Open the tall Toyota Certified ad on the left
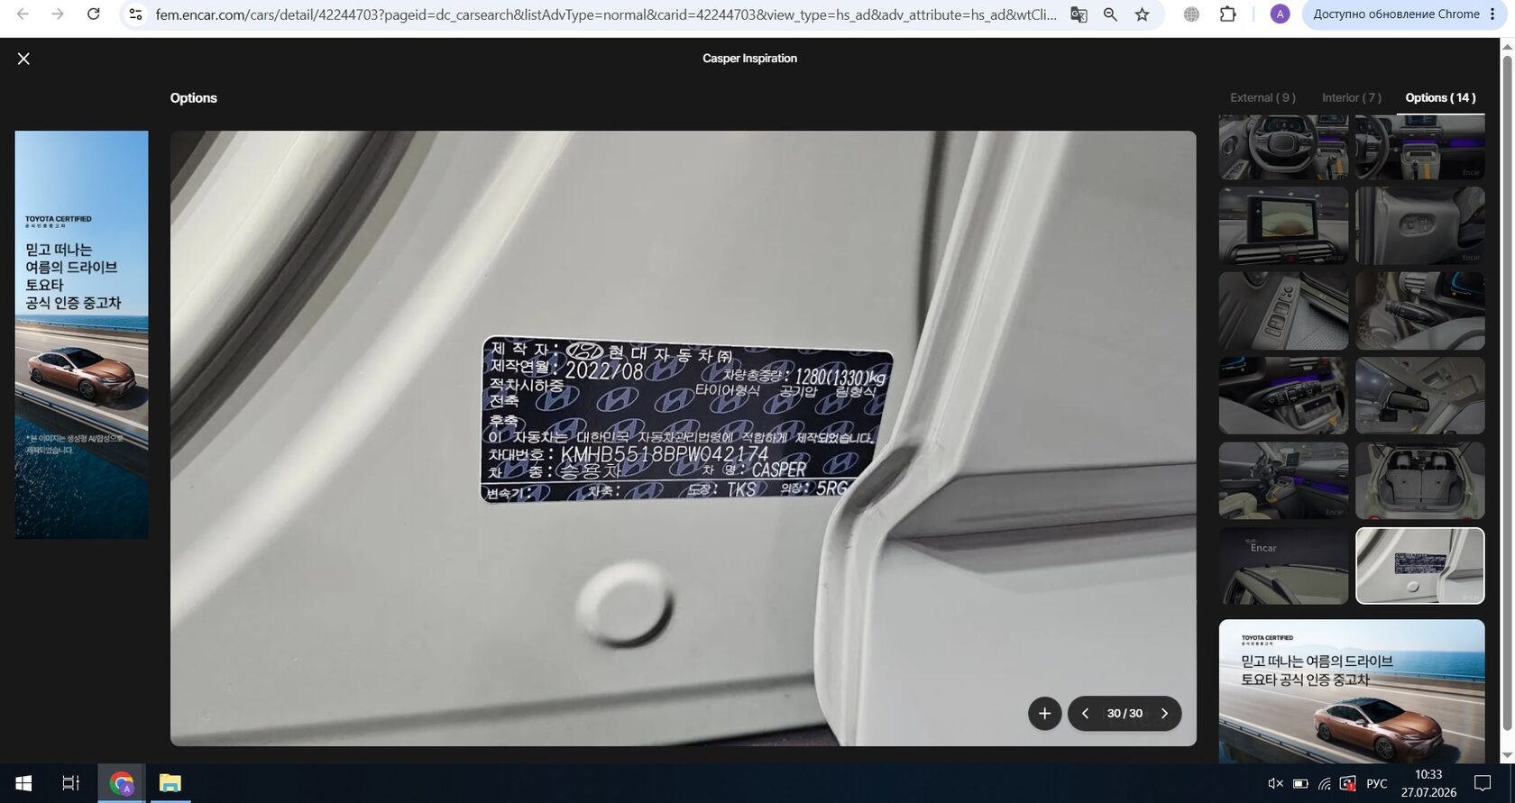This screenshot has height=803, width=1515. click(81, 334)
